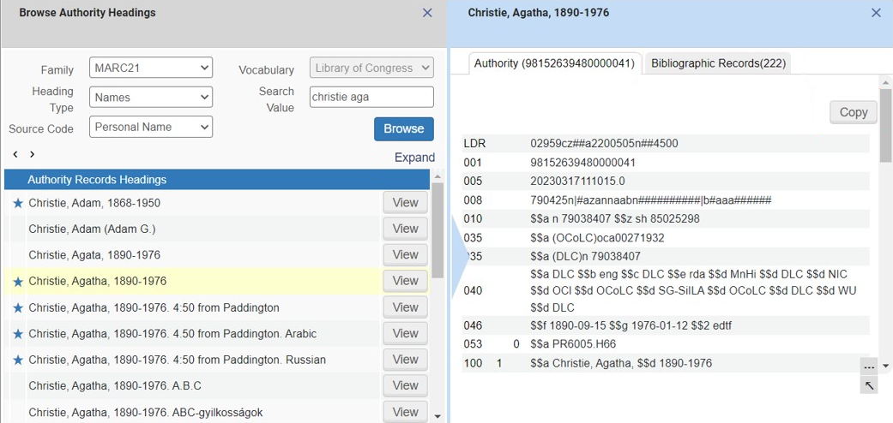Select heading 4.50 from Paddington. Arabic
The image size is (893, 423).
pyautogui.click(x=172, y=334)
